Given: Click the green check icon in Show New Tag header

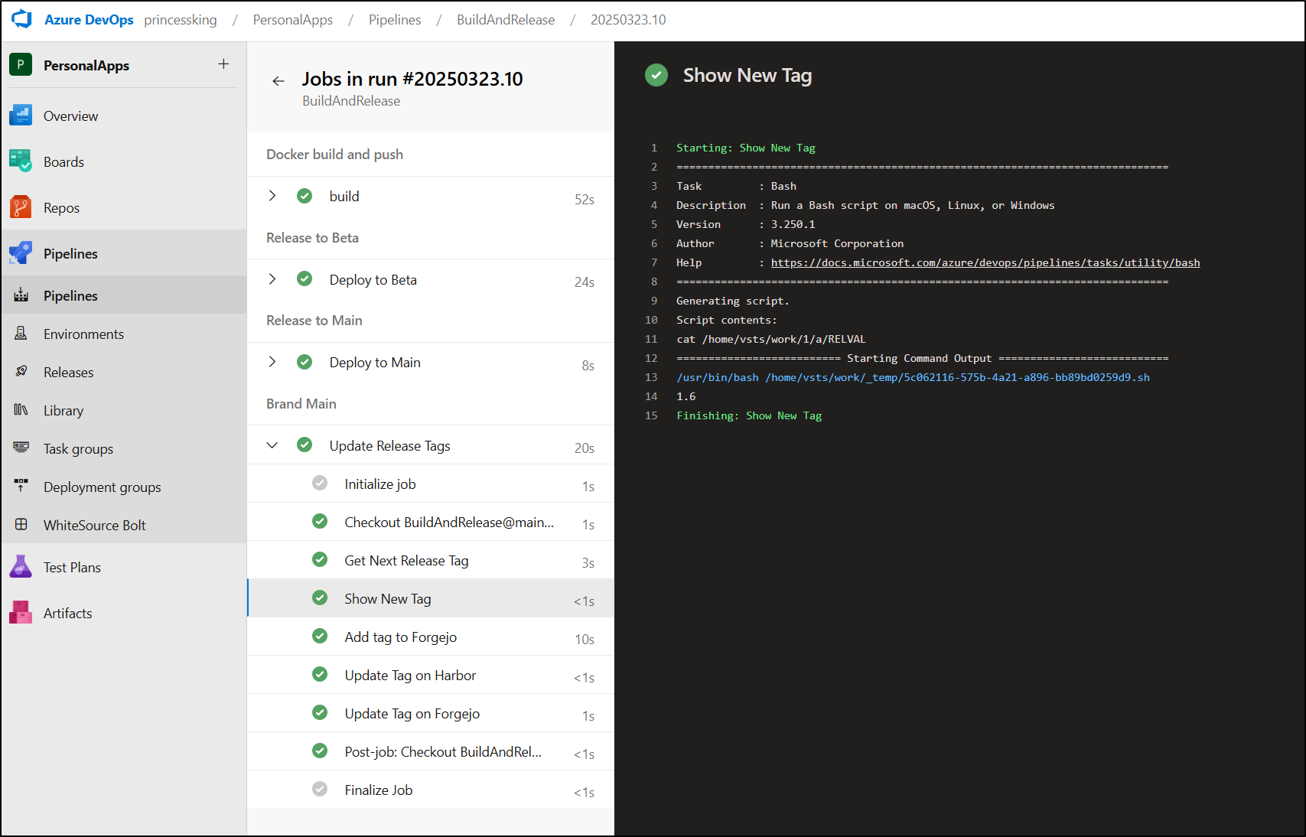Looking at the screenshot, I should (656, 75).
